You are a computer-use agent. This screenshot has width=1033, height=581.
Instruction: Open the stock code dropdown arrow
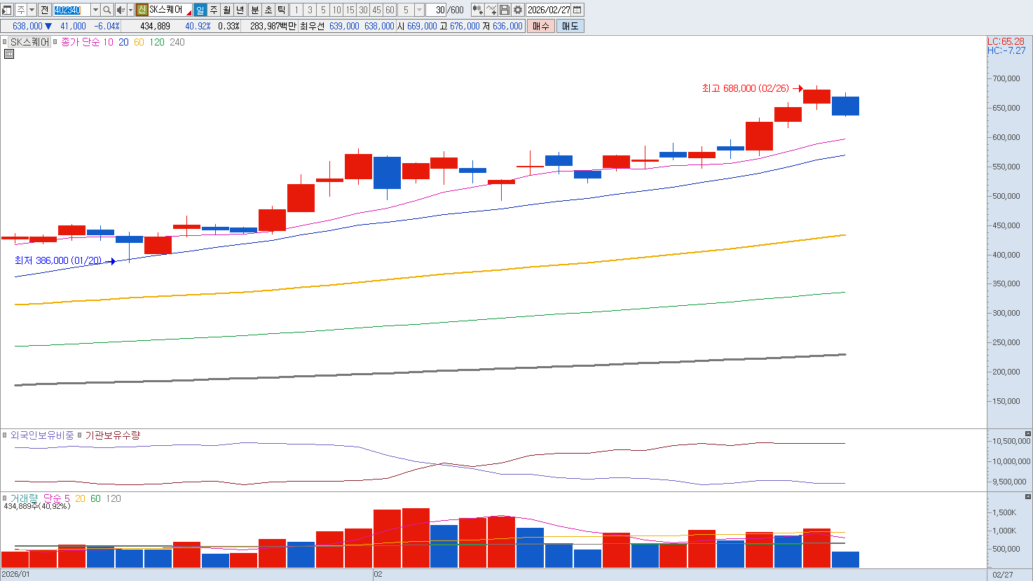click(95, 10)
